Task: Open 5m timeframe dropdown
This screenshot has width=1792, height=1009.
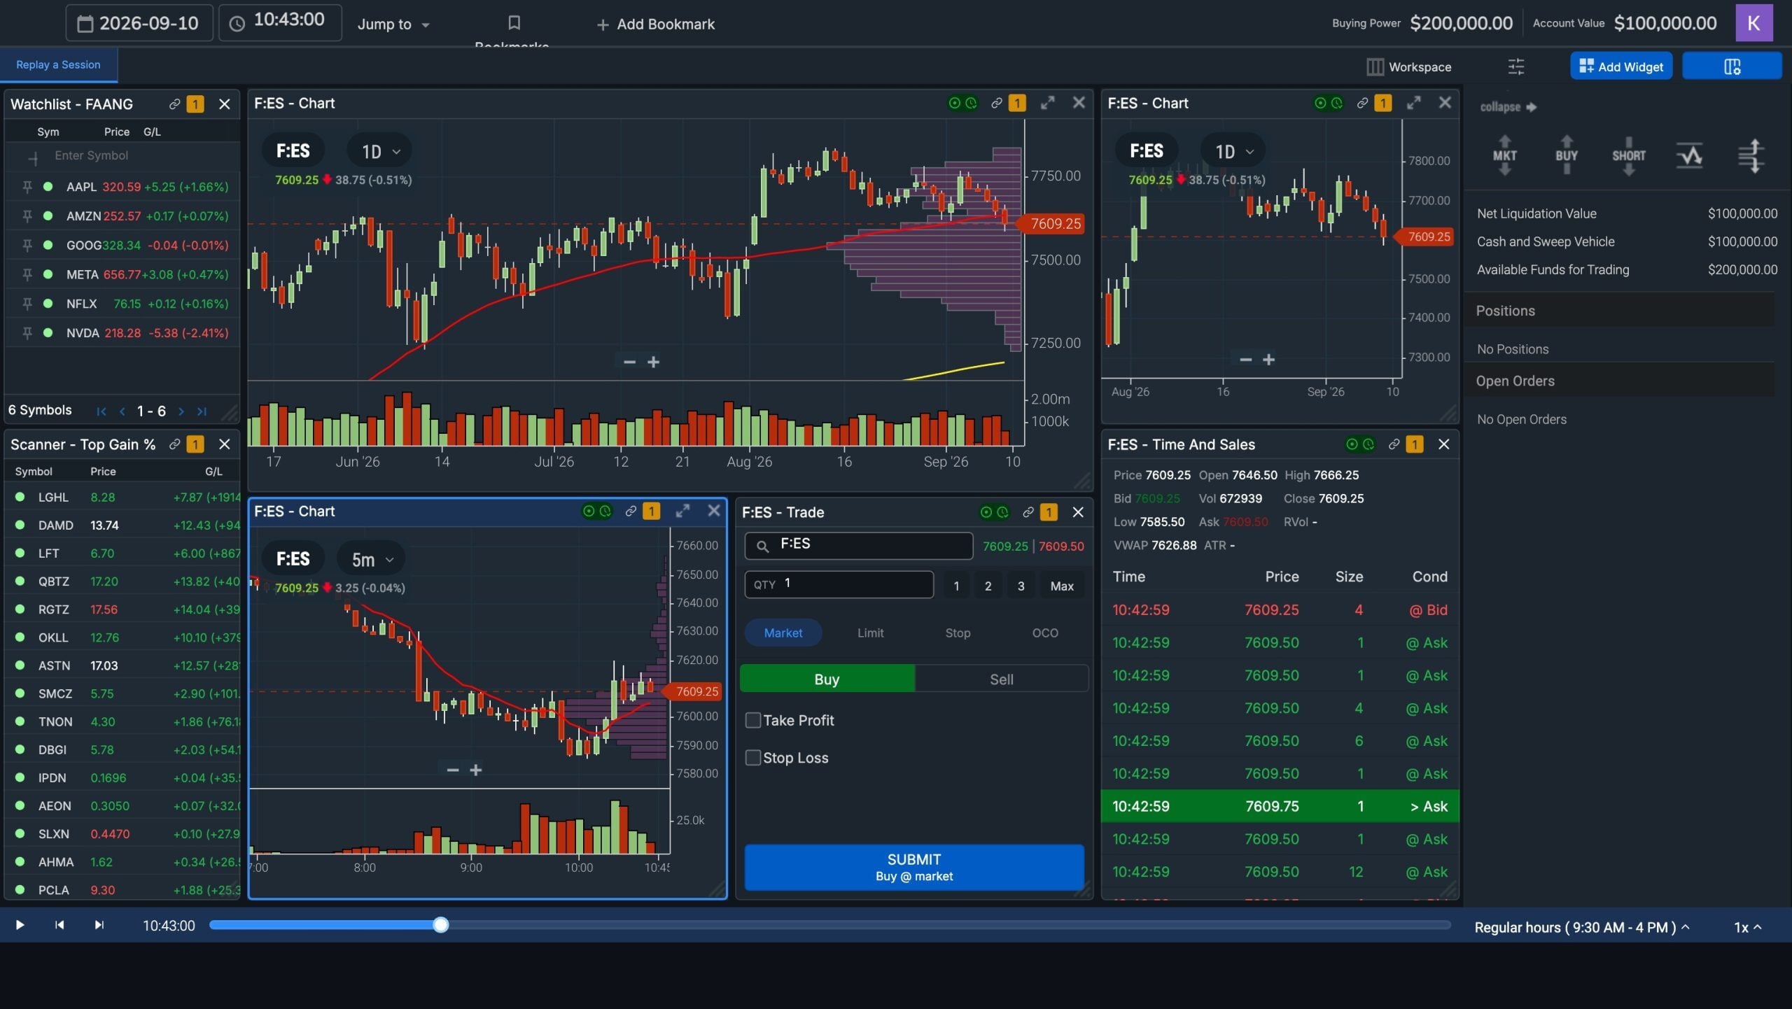Action: coord(371,559)
